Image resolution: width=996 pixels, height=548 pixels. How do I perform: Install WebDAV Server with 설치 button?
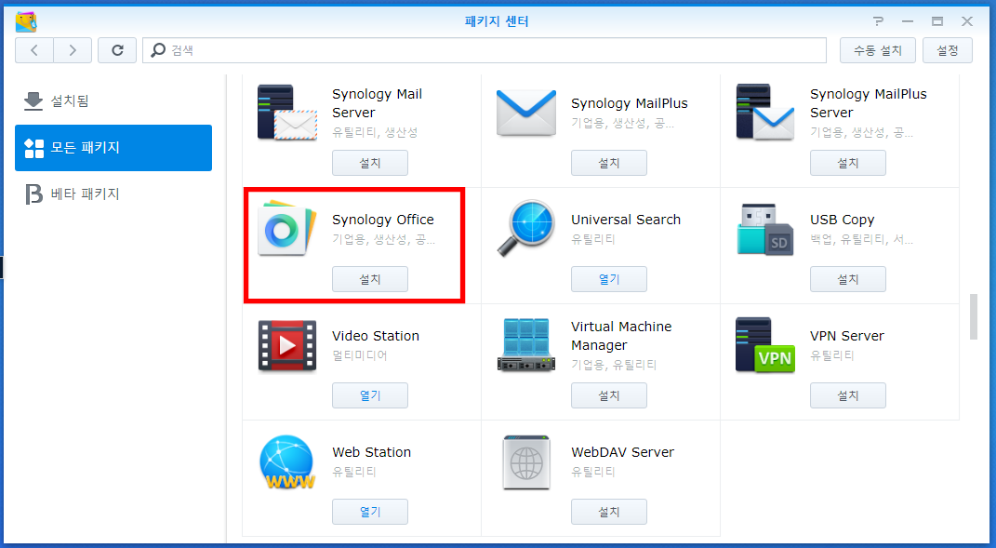tap(608, 512)
